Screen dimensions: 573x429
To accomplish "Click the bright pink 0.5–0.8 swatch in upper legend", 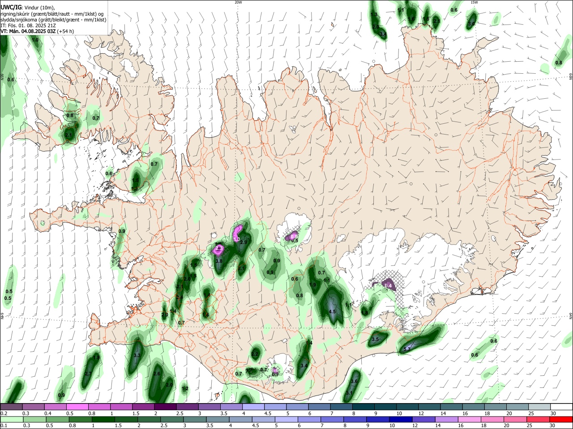I will [77, 407].
